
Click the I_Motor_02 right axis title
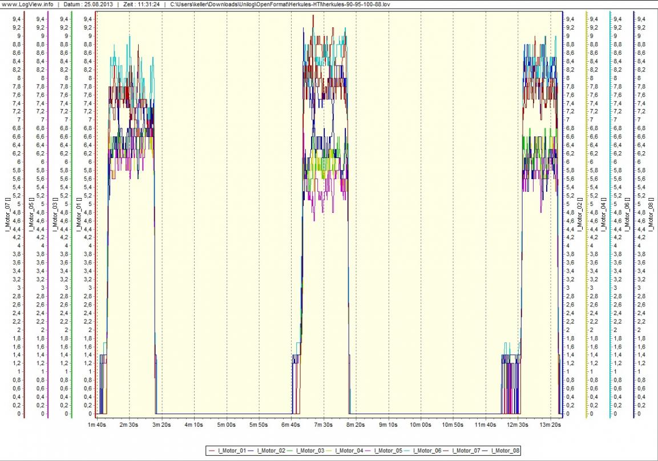(x=579, y=216)
